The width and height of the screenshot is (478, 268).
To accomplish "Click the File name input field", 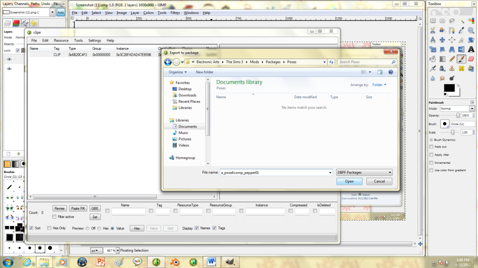I will pos(274,173).
